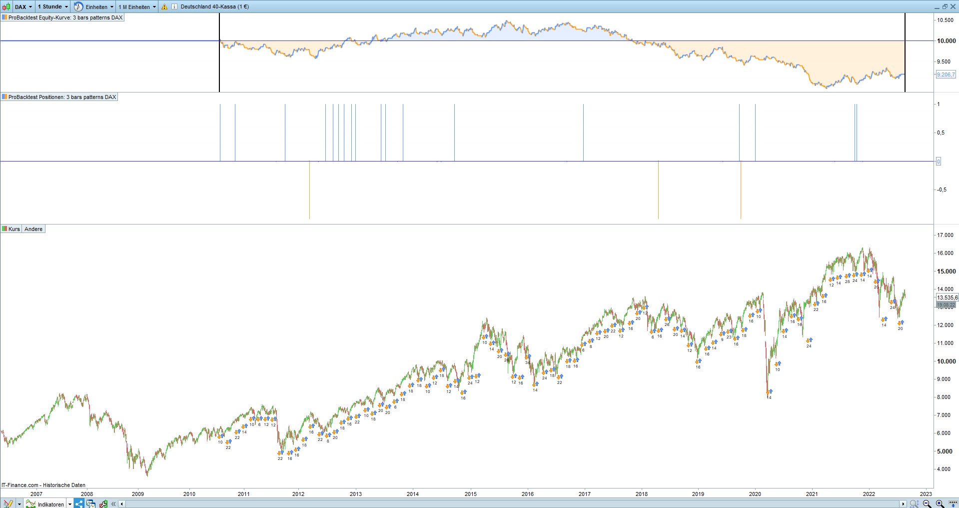Click the 10.500 equity axis label

(x=945, y=20)
